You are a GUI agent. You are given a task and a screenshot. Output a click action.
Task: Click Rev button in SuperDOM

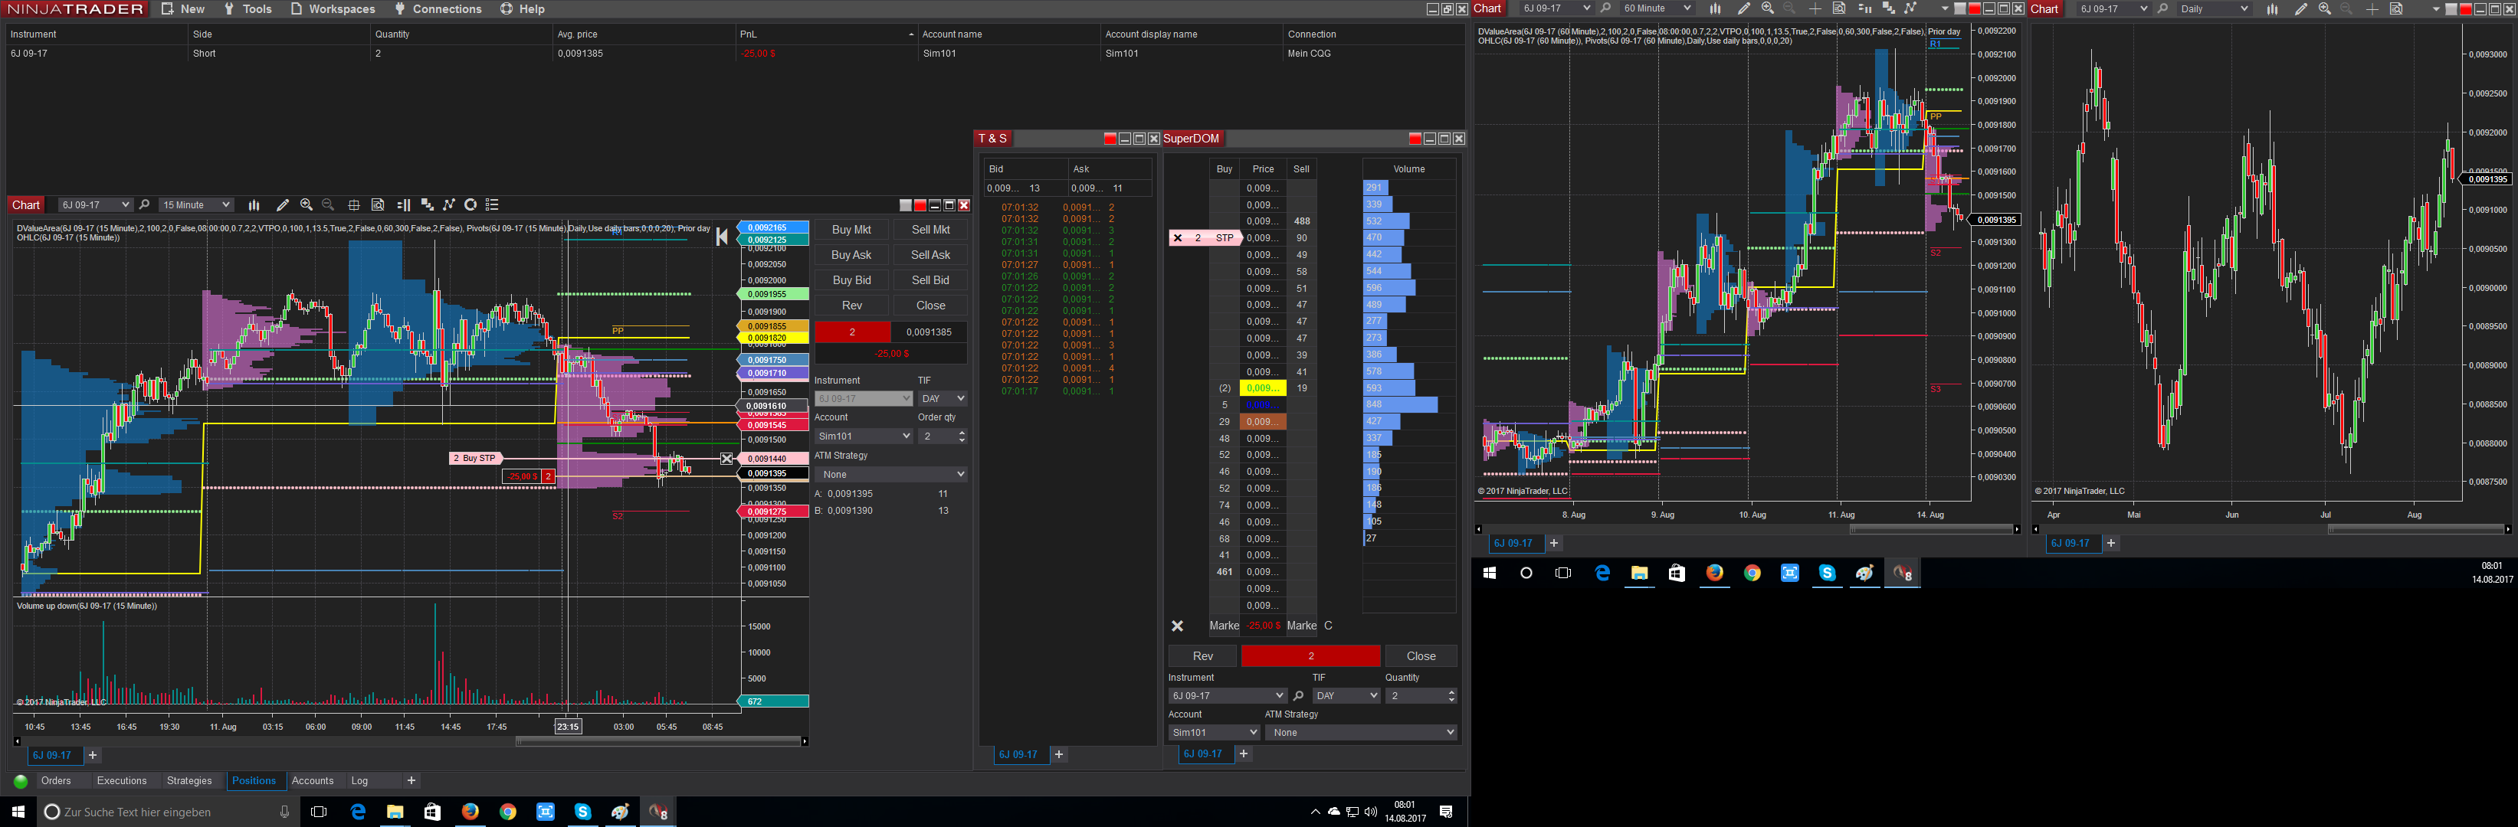coord(1202,656)
